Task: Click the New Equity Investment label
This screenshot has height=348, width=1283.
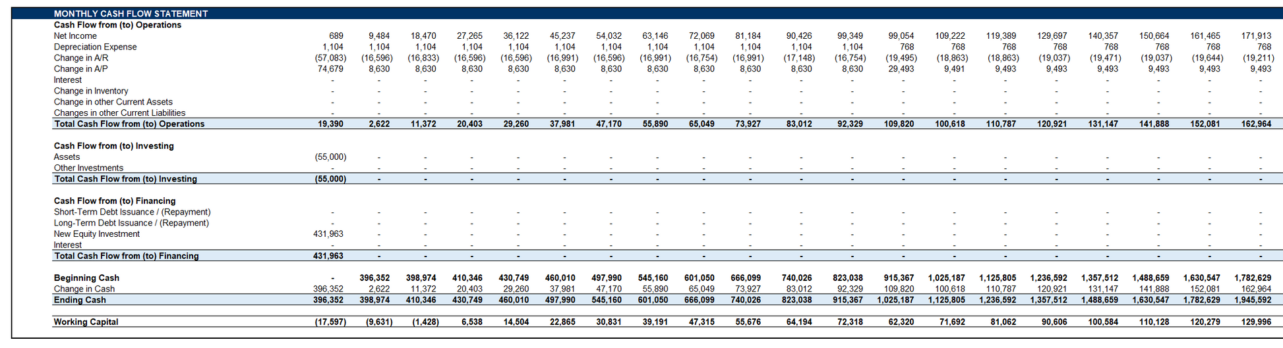Action: pos(97,234)
